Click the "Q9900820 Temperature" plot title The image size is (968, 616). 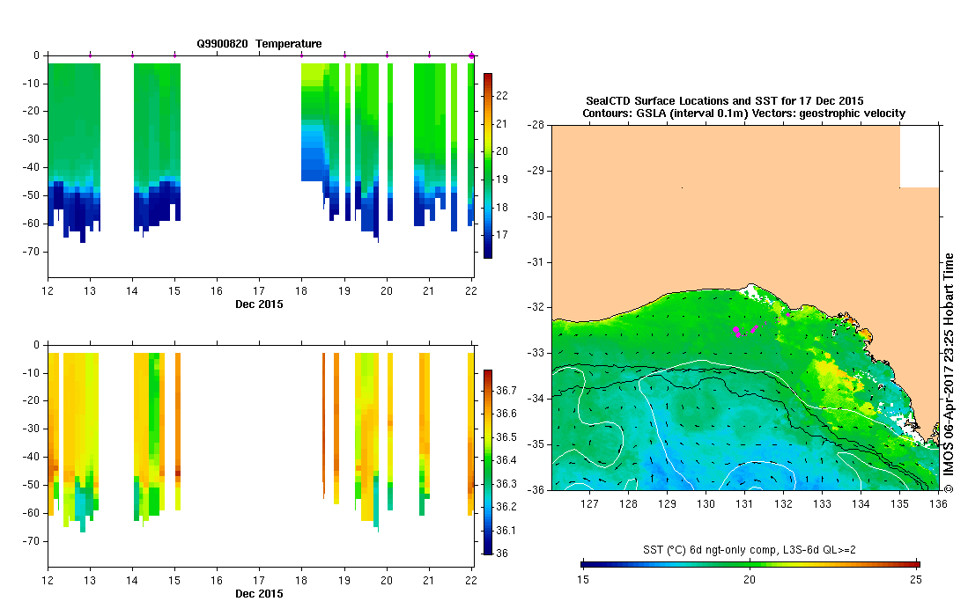[259, 44]
